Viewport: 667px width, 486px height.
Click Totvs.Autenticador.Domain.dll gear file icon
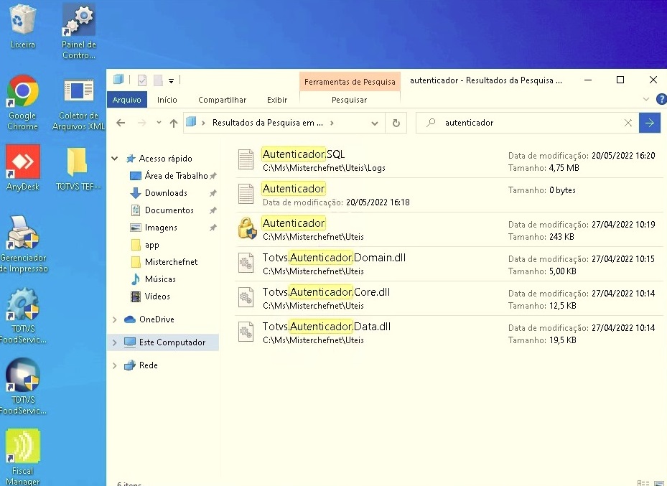coord(246,263)
